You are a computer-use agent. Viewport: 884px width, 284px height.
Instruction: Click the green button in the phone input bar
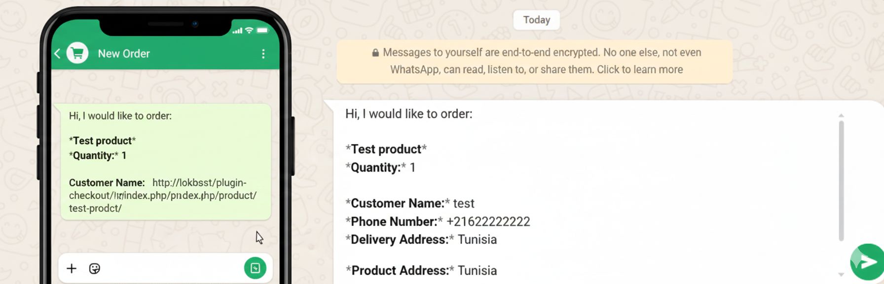255,268
